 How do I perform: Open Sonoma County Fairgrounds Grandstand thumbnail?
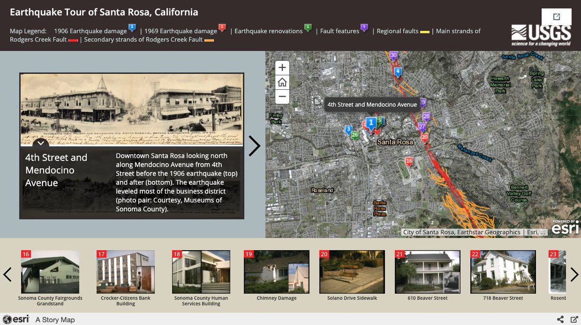pyautogui.click(x=50, y=272)
